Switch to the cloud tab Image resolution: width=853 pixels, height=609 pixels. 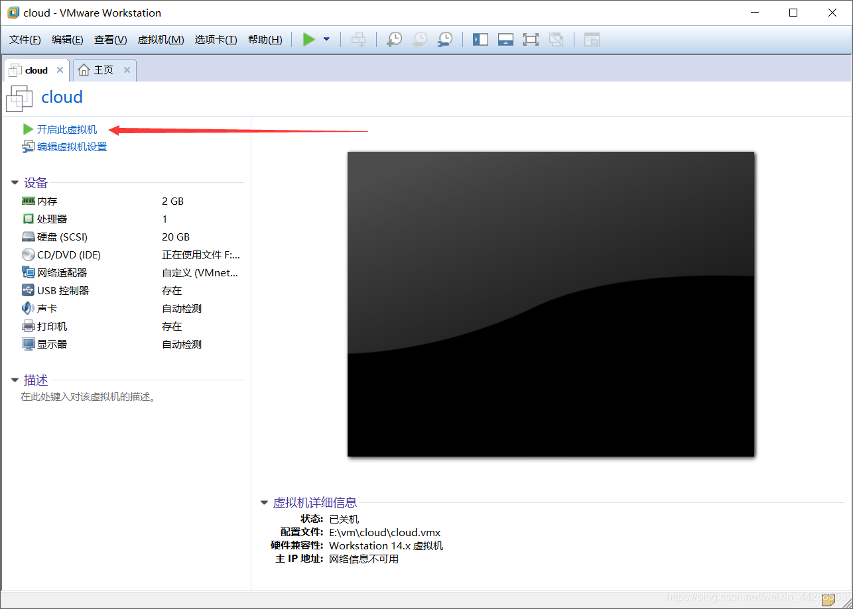pos(36,70)
